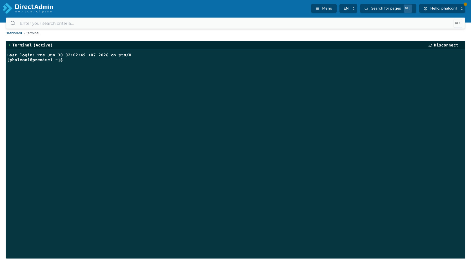The width and height of the screenshot is (471, 265).
Task: Click the Terminal breadcrumb text
Action: (33, 33)
